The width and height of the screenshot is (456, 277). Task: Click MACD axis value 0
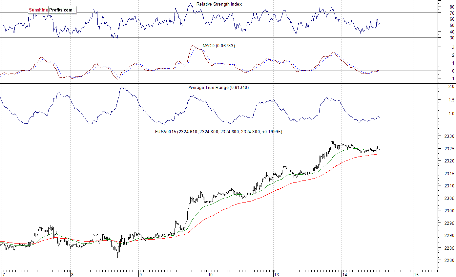click(x=453, y=71)
